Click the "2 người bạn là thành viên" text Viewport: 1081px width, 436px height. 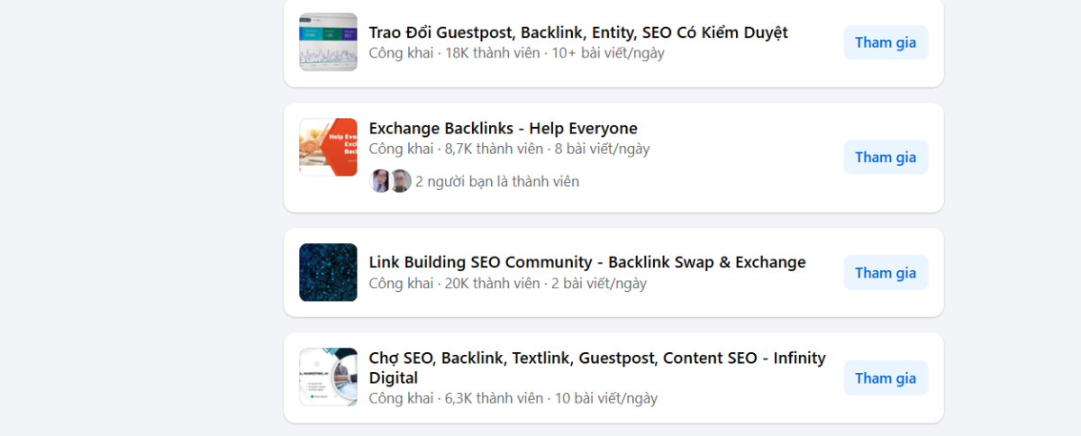click(496, 181)
